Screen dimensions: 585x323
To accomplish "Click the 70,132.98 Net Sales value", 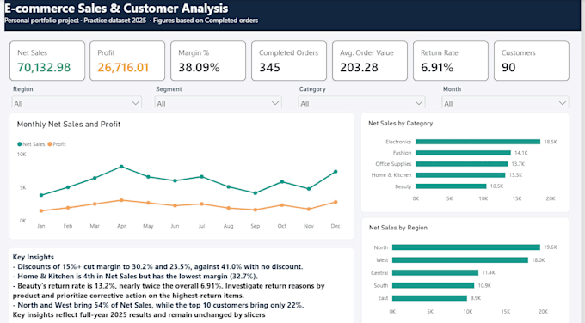I will click(x=44, y=67).
